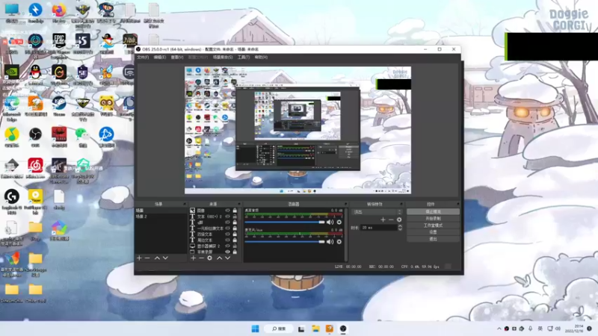
Task: Pop out the 场景 dock panel
Action: click(185, 204)
